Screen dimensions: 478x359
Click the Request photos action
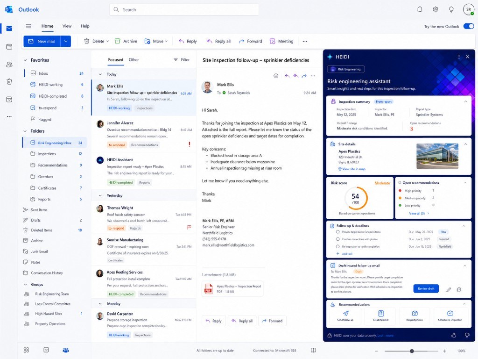coord(415,316)
